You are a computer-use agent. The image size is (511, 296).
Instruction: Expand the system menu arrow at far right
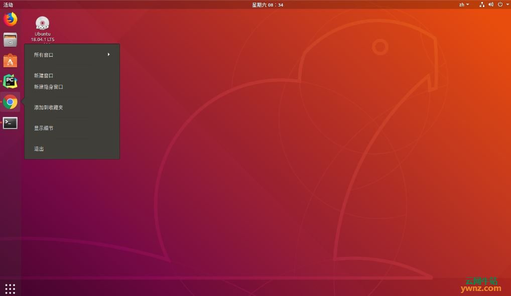click(507, 5)
